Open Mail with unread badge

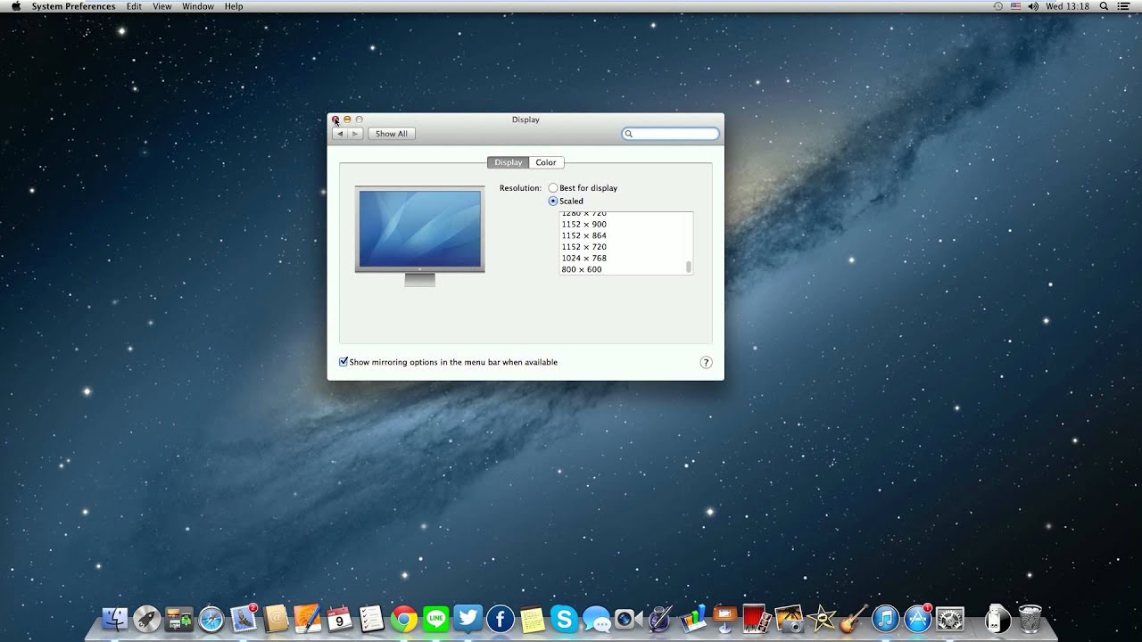coord(244,618)
